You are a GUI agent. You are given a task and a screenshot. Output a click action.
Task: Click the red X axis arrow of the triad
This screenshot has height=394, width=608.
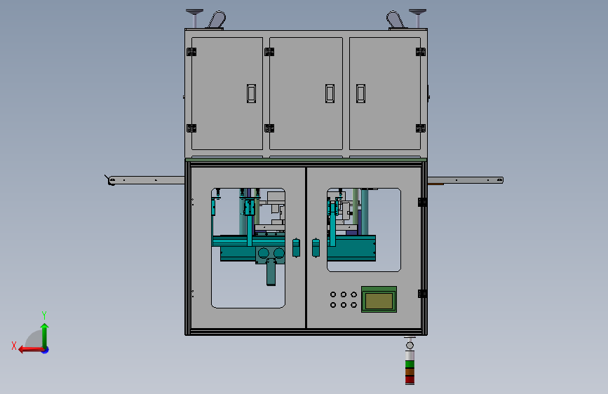(30, 350)
